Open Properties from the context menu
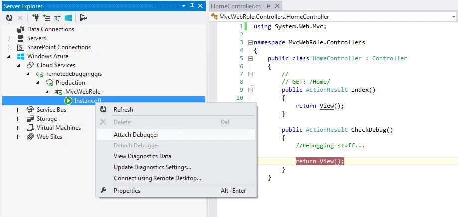Image resolution: width=458 pixels, height=217 pixels. (176, 191)
